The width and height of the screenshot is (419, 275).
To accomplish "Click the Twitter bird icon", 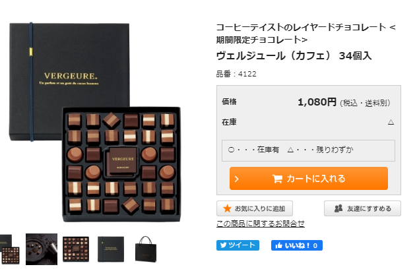I will 224,245.
